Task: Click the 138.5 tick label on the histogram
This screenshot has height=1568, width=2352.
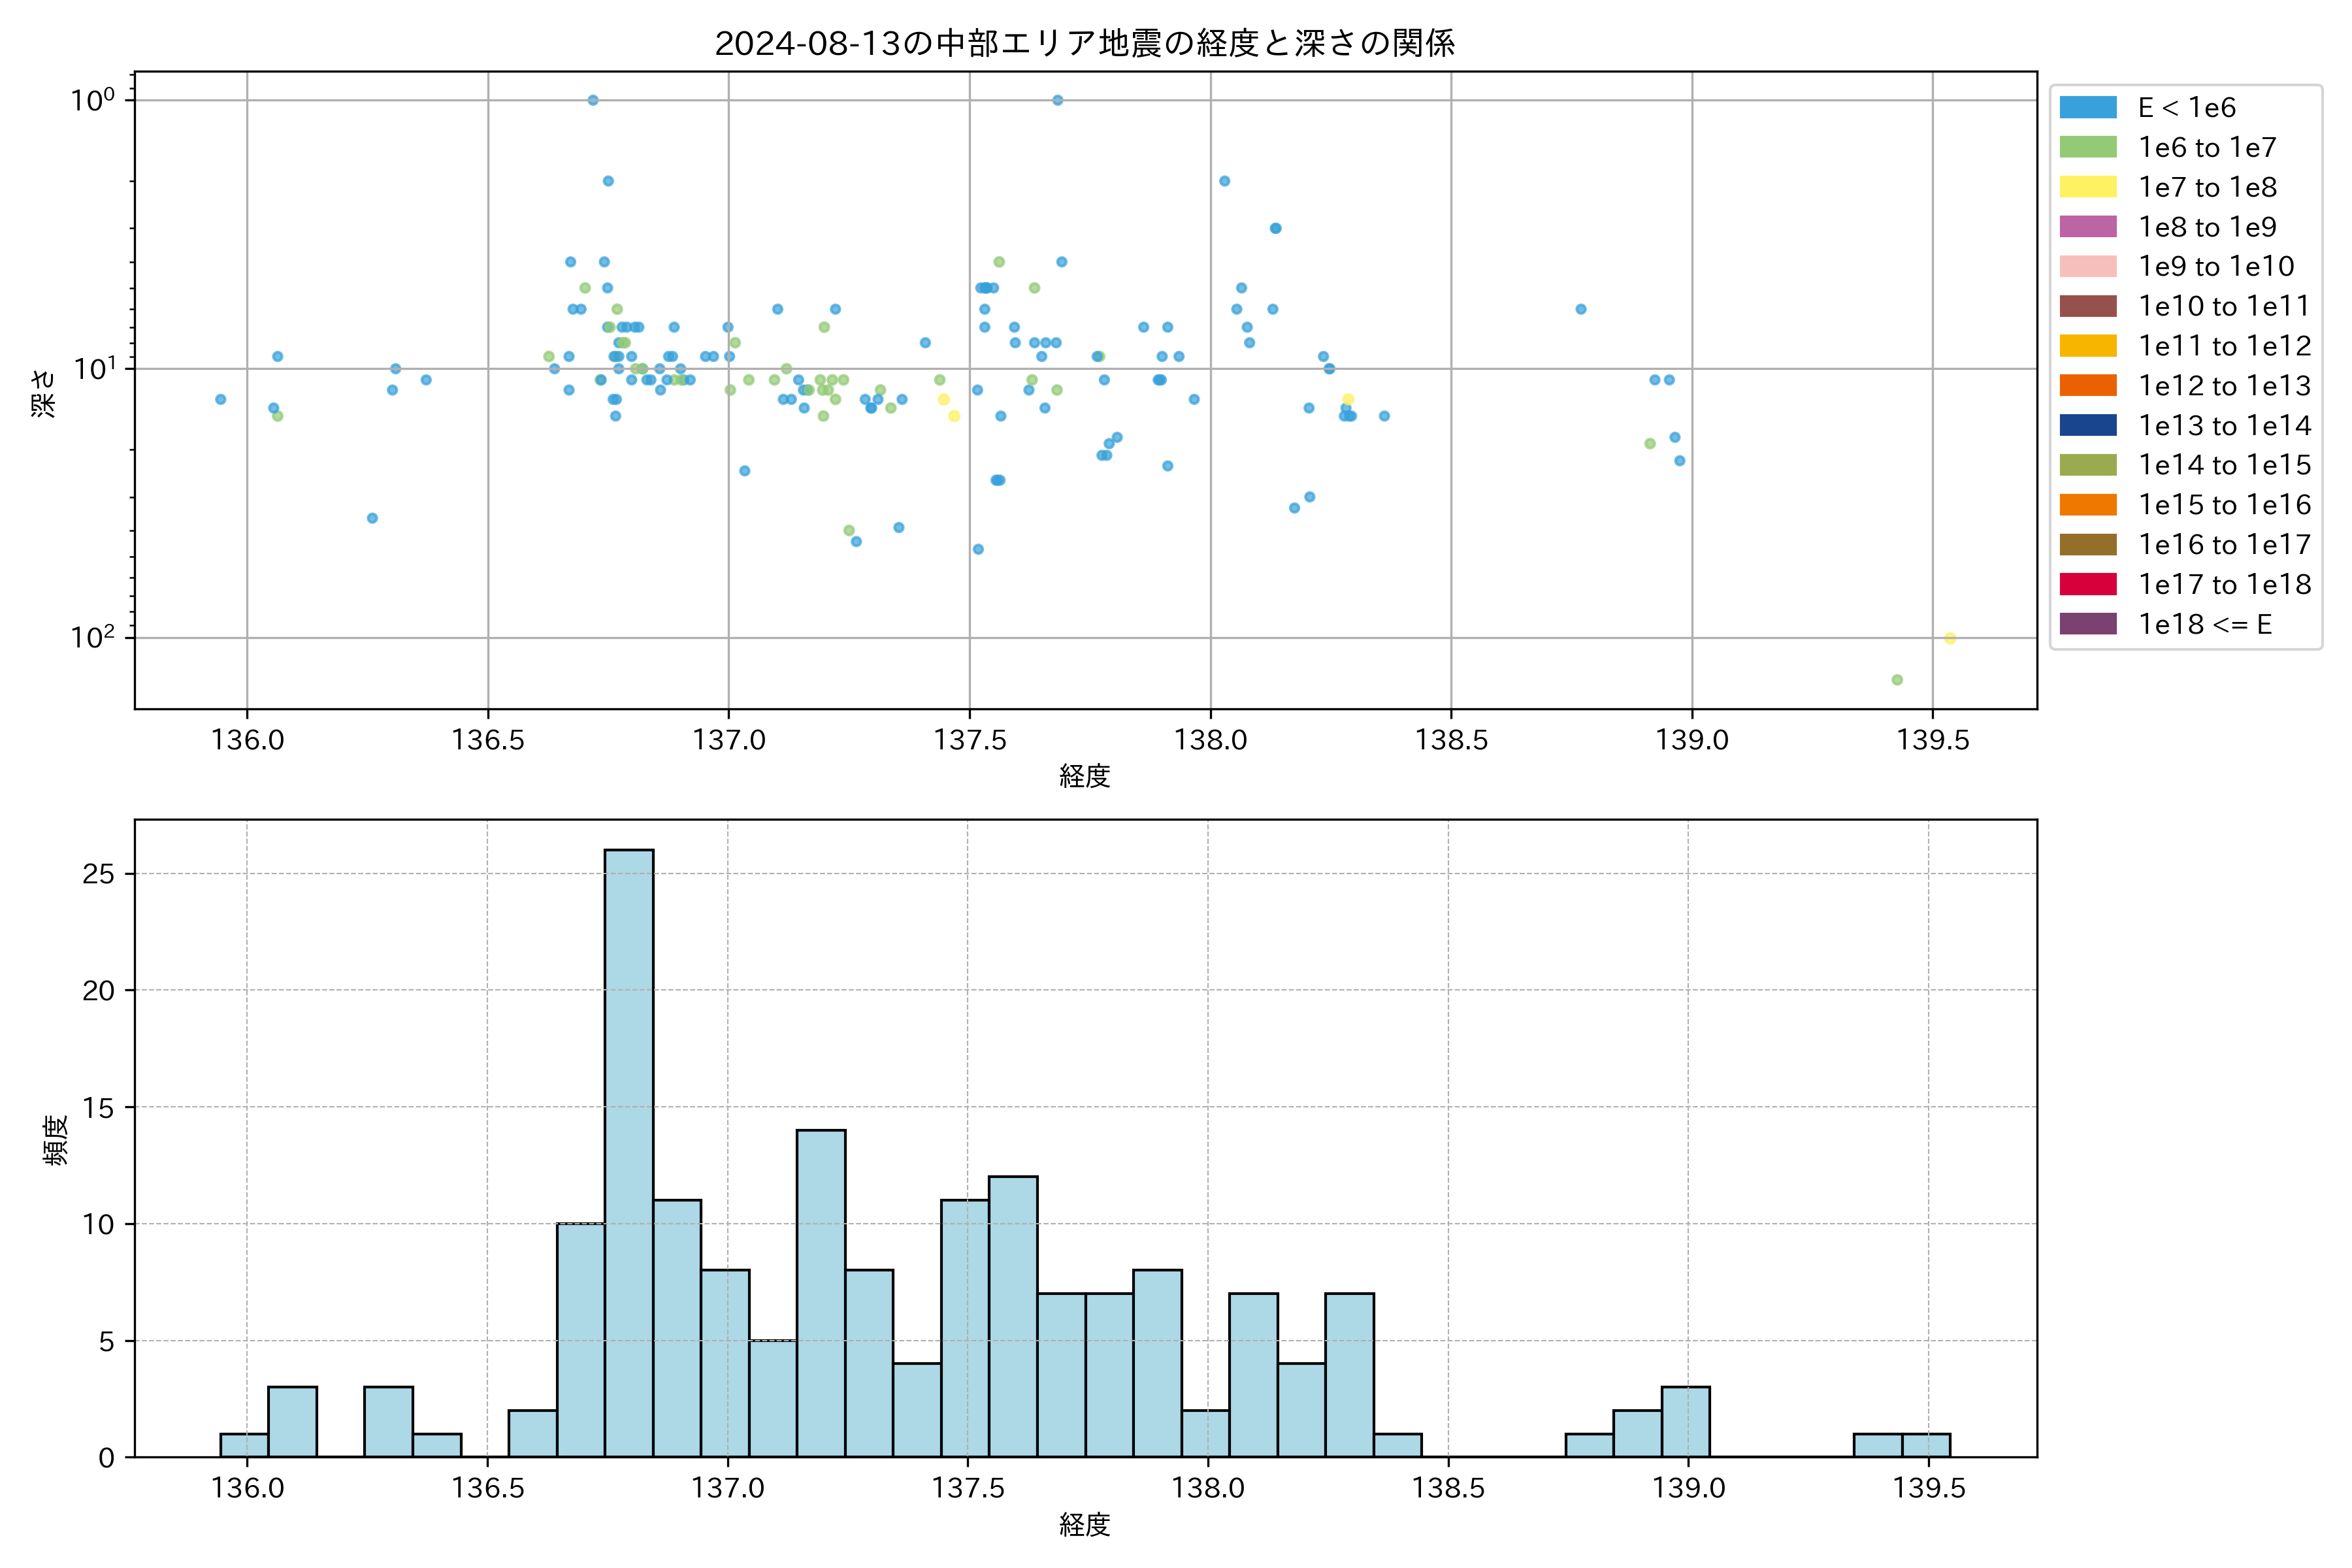Action: click(x=1448, y=1488)
